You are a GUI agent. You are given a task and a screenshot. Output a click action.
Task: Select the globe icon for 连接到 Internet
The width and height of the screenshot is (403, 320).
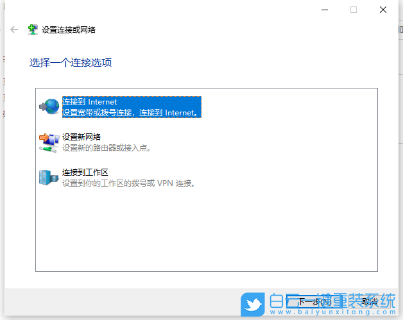coord(49,106)
